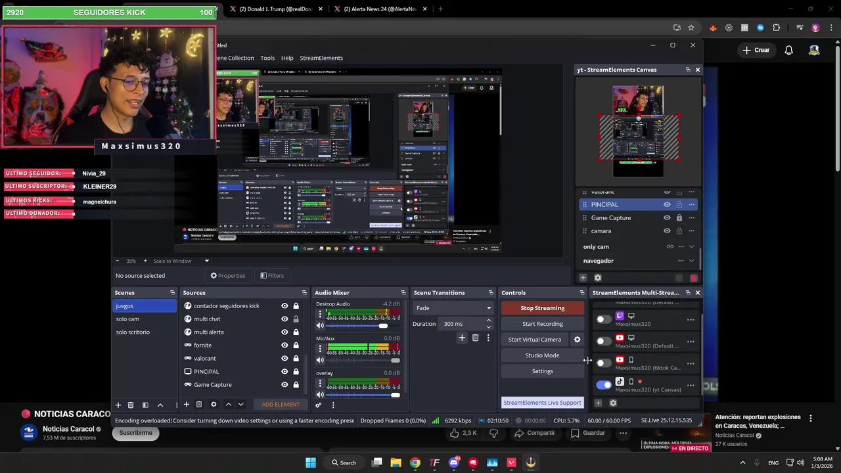Screen dimensions: 841x473
Task: Hide the multi chat source
Action: point(284,319)
